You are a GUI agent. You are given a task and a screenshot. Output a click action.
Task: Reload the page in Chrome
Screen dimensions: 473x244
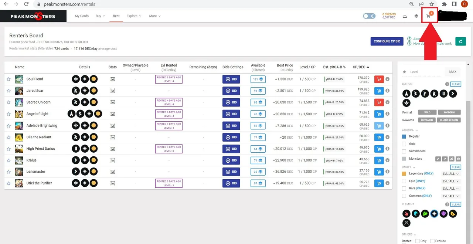tap(26, 4)
